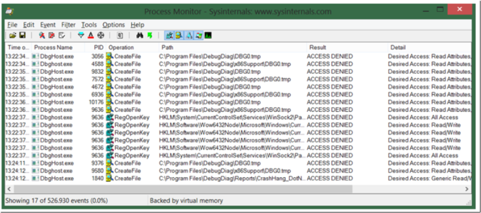This screenshot has width=481, height=213.
Task: Open Find using the binoculars icon
Action: (140, 35)
